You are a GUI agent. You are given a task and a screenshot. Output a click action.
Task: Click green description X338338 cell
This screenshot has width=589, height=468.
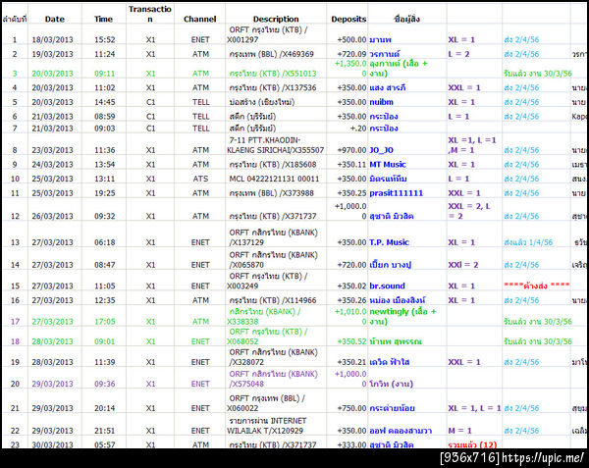(x=264, y=317)
